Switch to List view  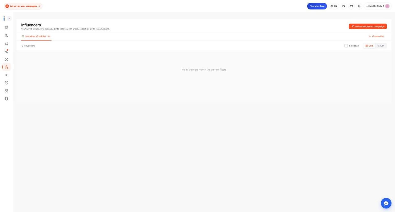click(380, 46)
